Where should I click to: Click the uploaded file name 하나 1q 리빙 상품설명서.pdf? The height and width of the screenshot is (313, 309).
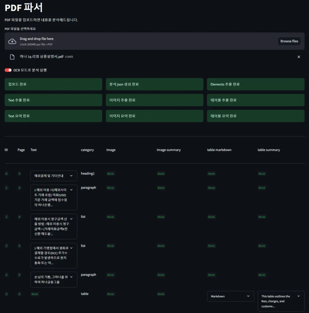41,57
